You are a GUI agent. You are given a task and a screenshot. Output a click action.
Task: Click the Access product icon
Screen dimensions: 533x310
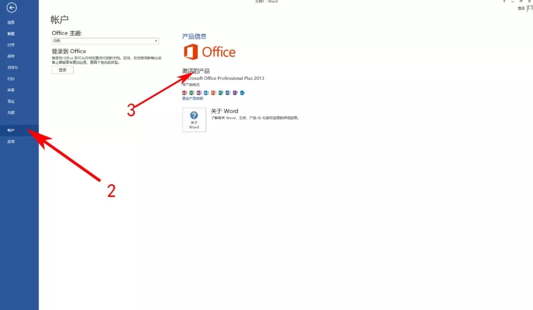click(x=185, y=93)
